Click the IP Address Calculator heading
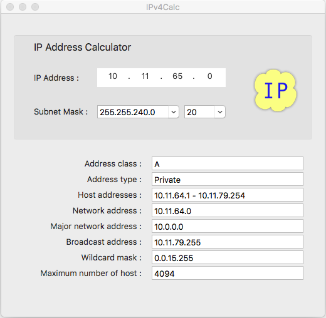The image size is (326, 318). point(82,48)
